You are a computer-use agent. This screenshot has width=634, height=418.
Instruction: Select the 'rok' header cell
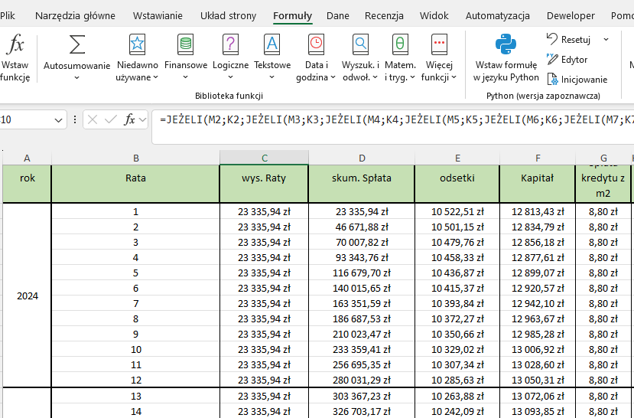(27, 184)
